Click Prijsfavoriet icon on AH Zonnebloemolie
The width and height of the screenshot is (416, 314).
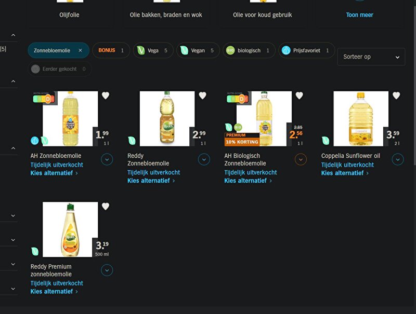pos(35,140)
